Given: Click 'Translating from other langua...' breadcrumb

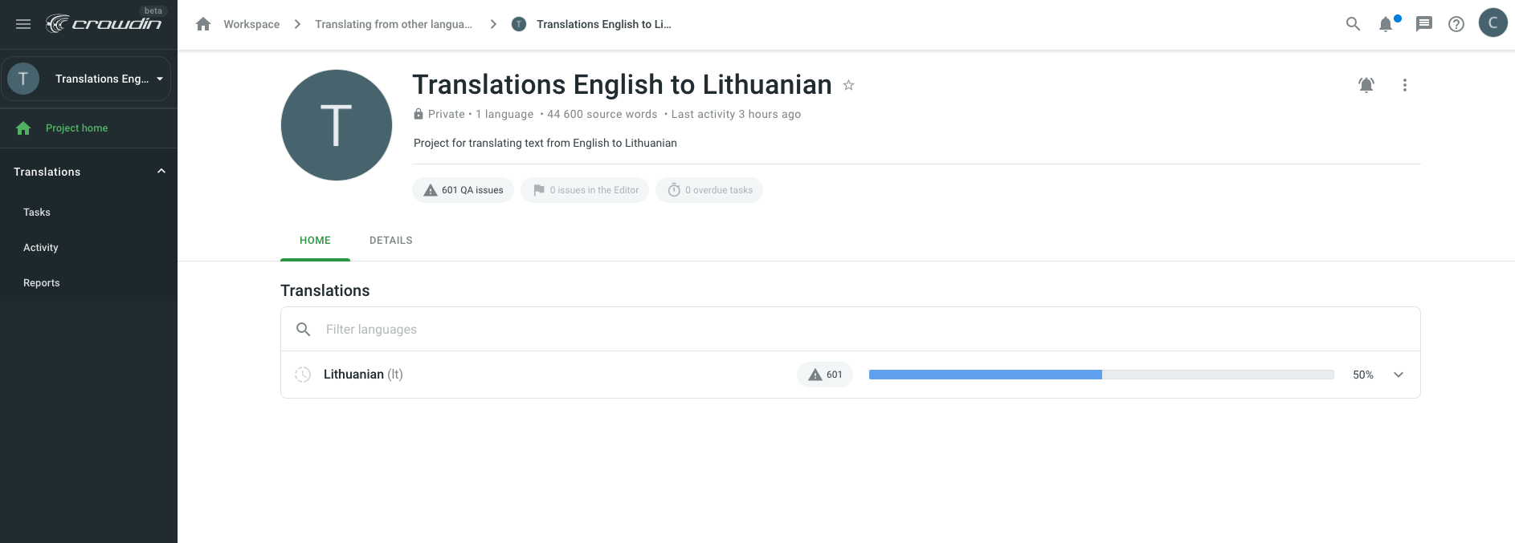Looking at the screenshot, I should coord(394,24).
